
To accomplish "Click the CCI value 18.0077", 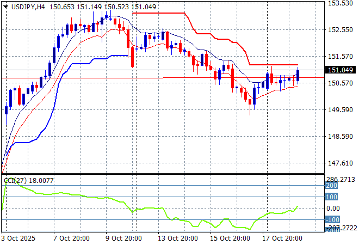I will (41, 181).
